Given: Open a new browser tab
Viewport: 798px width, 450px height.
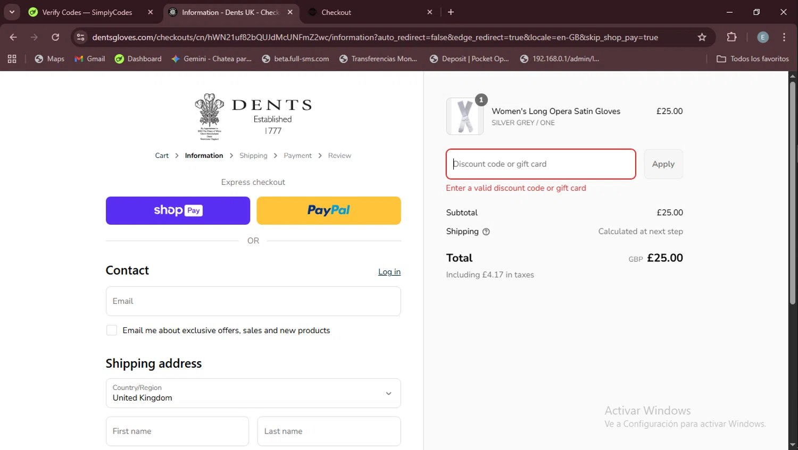Looking at the screenshot, I should pos(451,12).
